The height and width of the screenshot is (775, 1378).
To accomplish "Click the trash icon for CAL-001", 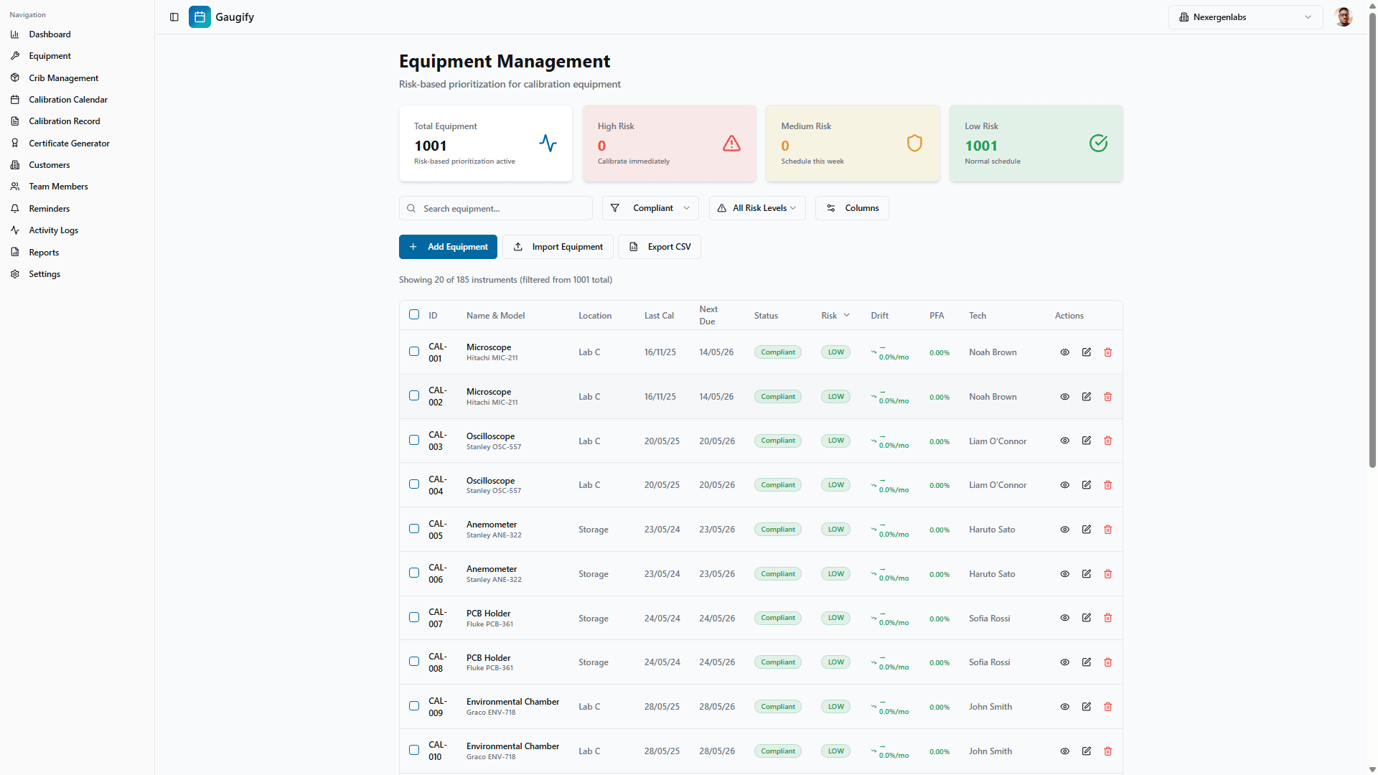I will point(1107,352).
